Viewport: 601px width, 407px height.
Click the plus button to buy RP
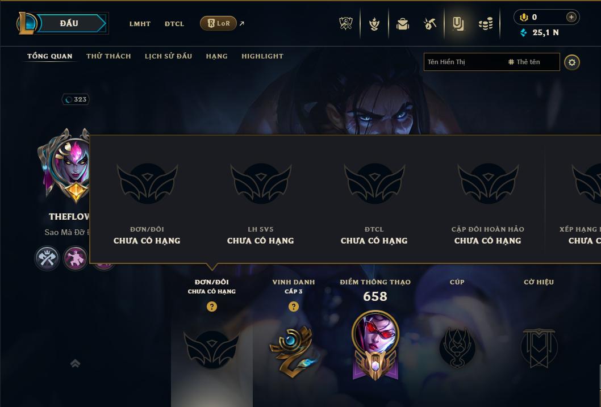[571, 17]
